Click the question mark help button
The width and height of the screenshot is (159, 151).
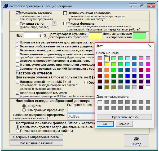point(54,24)
